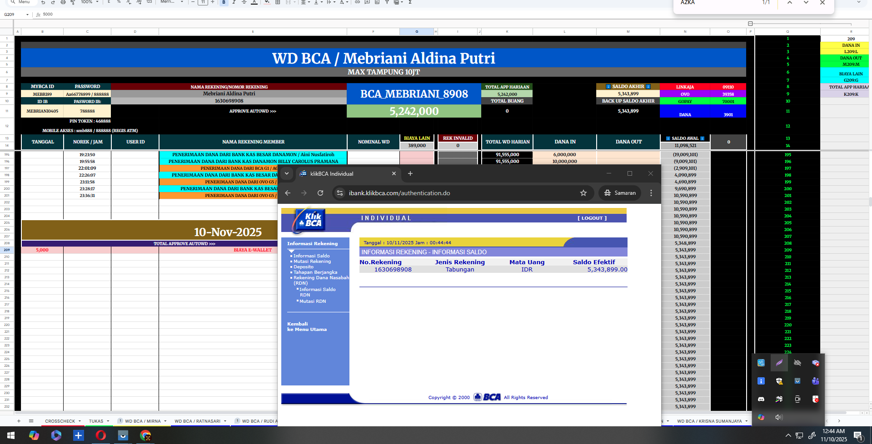
Task: Insert a link from the toolbar
Action: point(358,2)
